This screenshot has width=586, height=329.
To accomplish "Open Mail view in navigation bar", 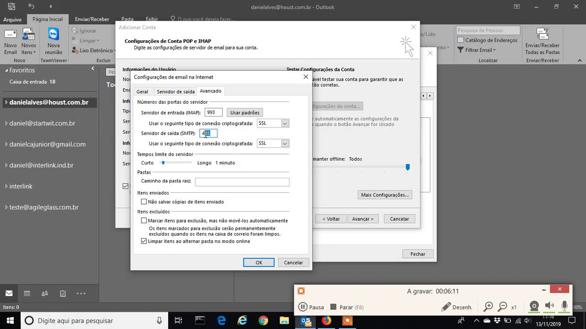I will (9, 293).
